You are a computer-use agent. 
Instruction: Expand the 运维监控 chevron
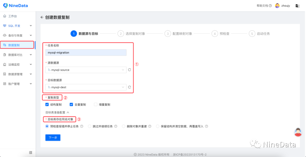(31, 65)
